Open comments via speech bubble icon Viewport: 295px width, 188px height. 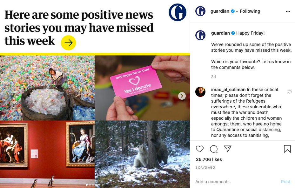pos(213,149)
